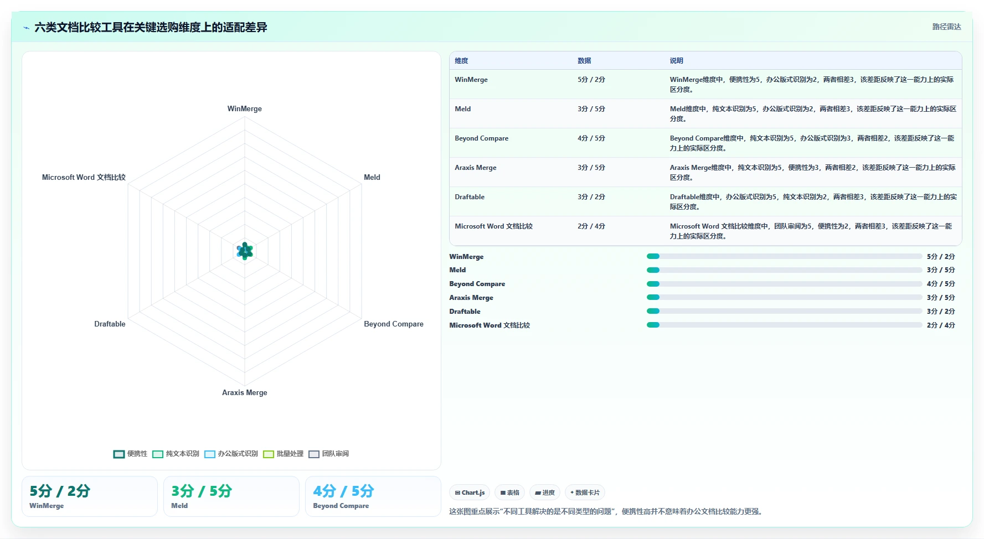
Task: Click the WinMerge description text in the table
Action: [812, 84]
